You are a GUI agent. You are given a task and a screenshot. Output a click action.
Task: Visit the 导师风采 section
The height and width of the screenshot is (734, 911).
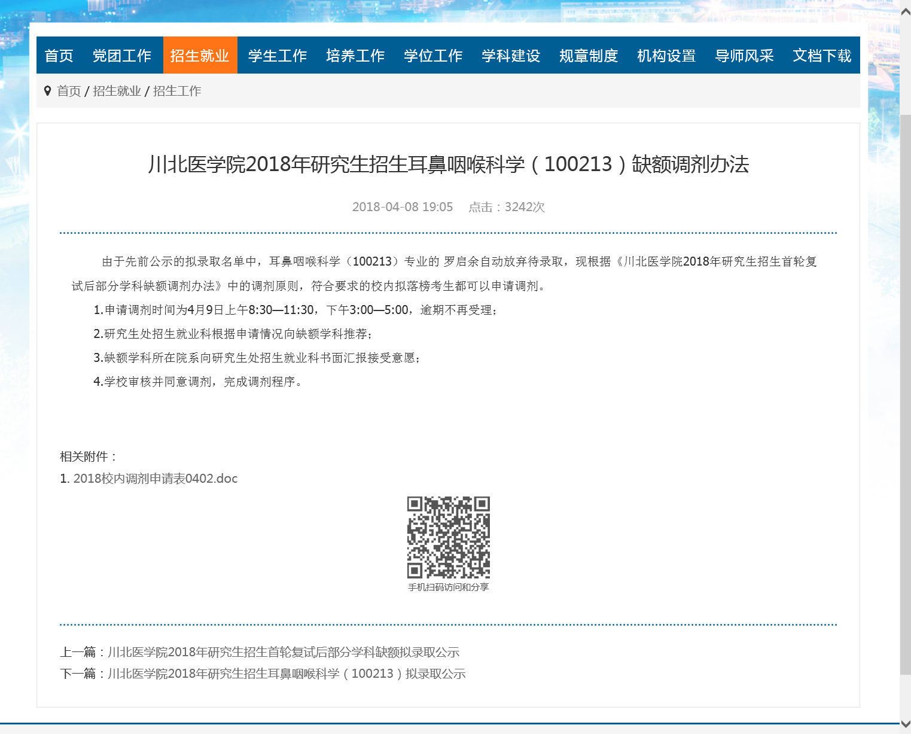point(744,56)
